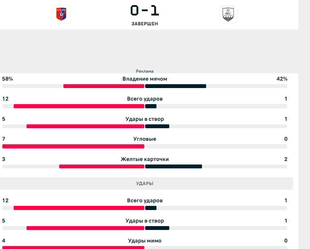Viewport: 310px width, 249px height.
Task: Click the dark possession bar for 42%
Action: coord(176,86)
